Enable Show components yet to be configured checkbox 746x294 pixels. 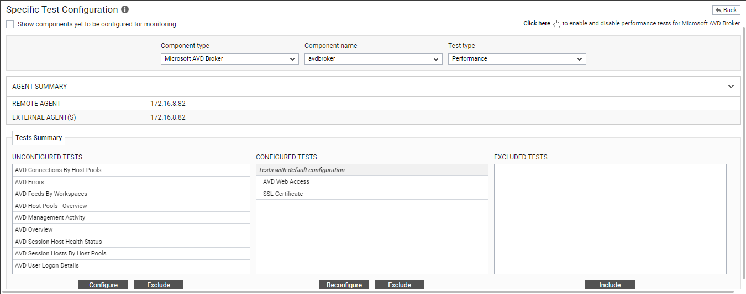click(10, 24)
